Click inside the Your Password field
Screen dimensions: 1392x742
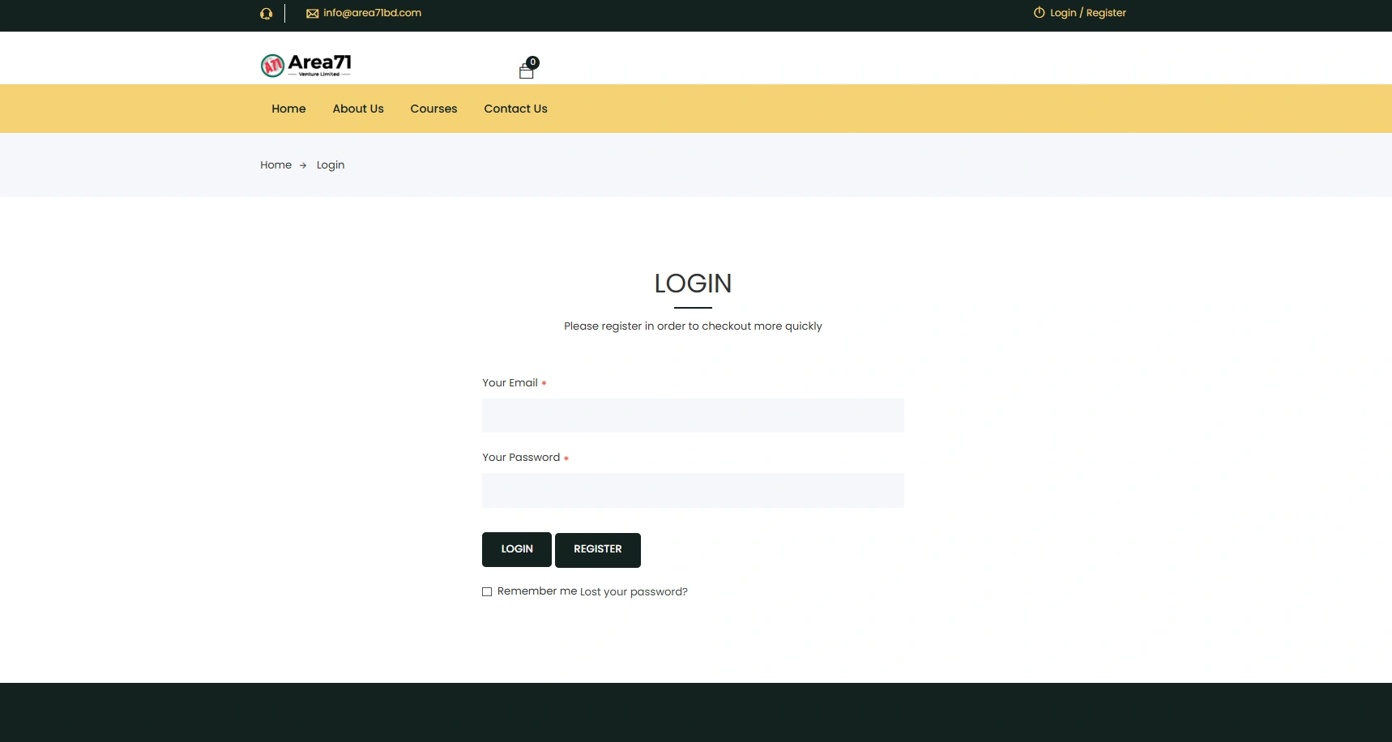pos(693,490)
